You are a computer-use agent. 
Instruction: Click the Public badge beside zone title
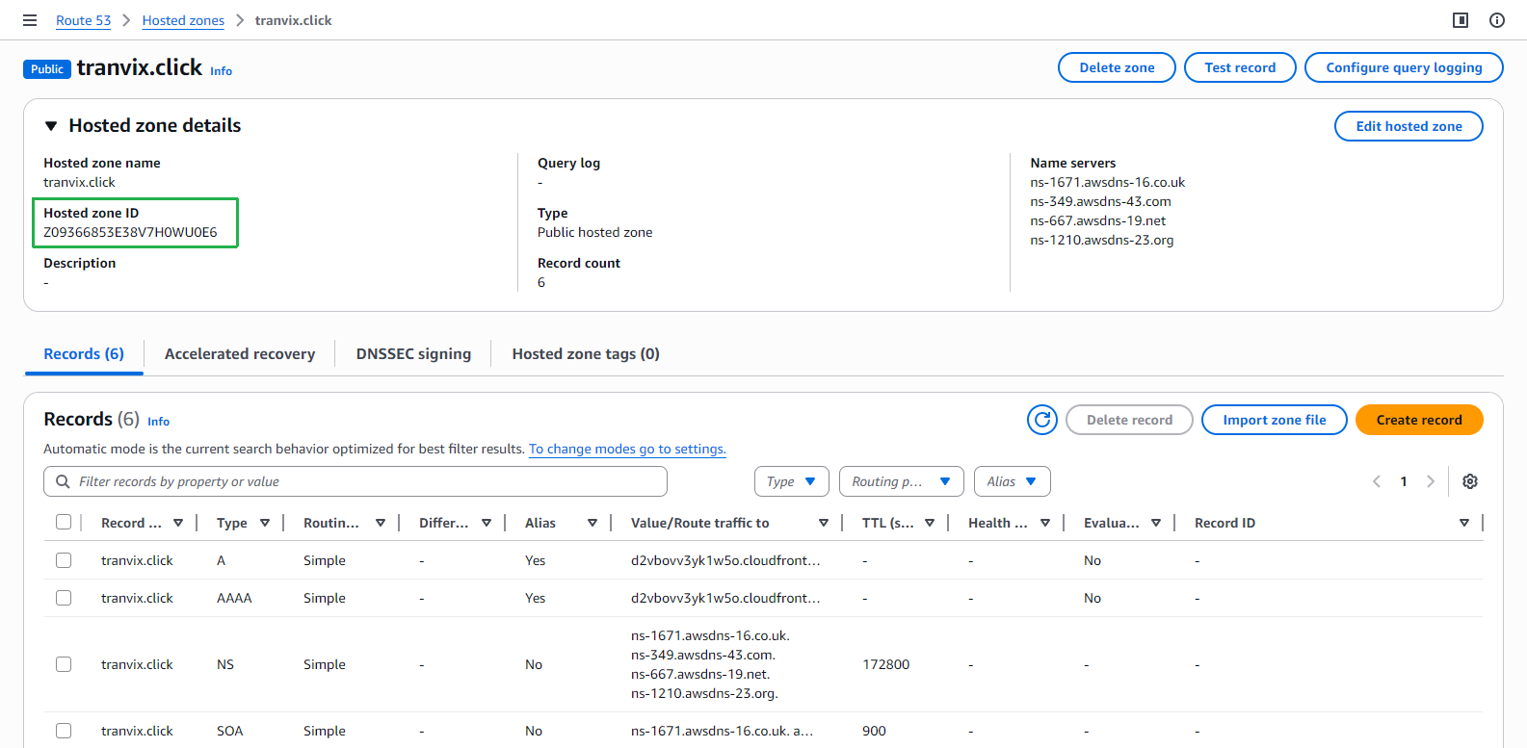click(47, 69)
